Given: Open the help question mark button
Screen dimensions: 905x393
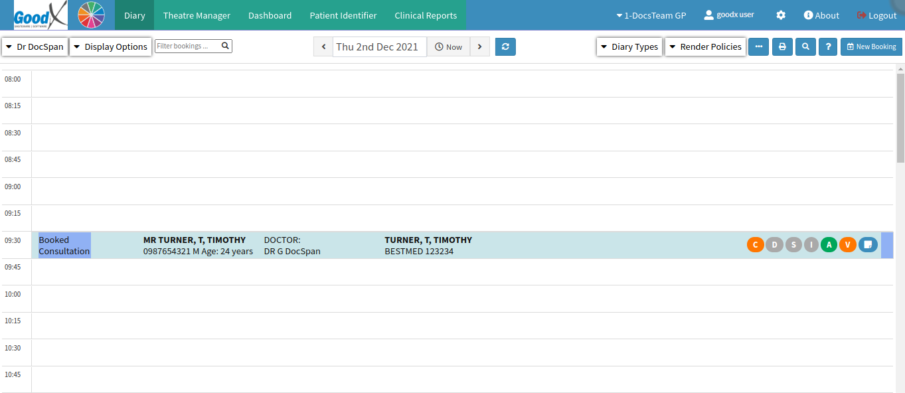Looking at the screenshot, I should point(828,47).
